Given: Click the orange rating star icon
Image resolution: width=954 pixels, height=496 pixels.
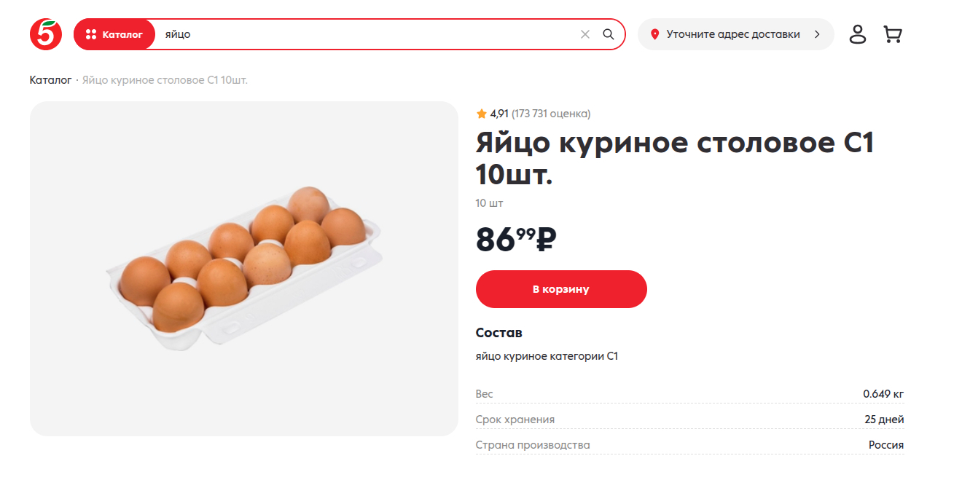Looking at the screenshot, I should pyautogui.click(x=481, y=114).
